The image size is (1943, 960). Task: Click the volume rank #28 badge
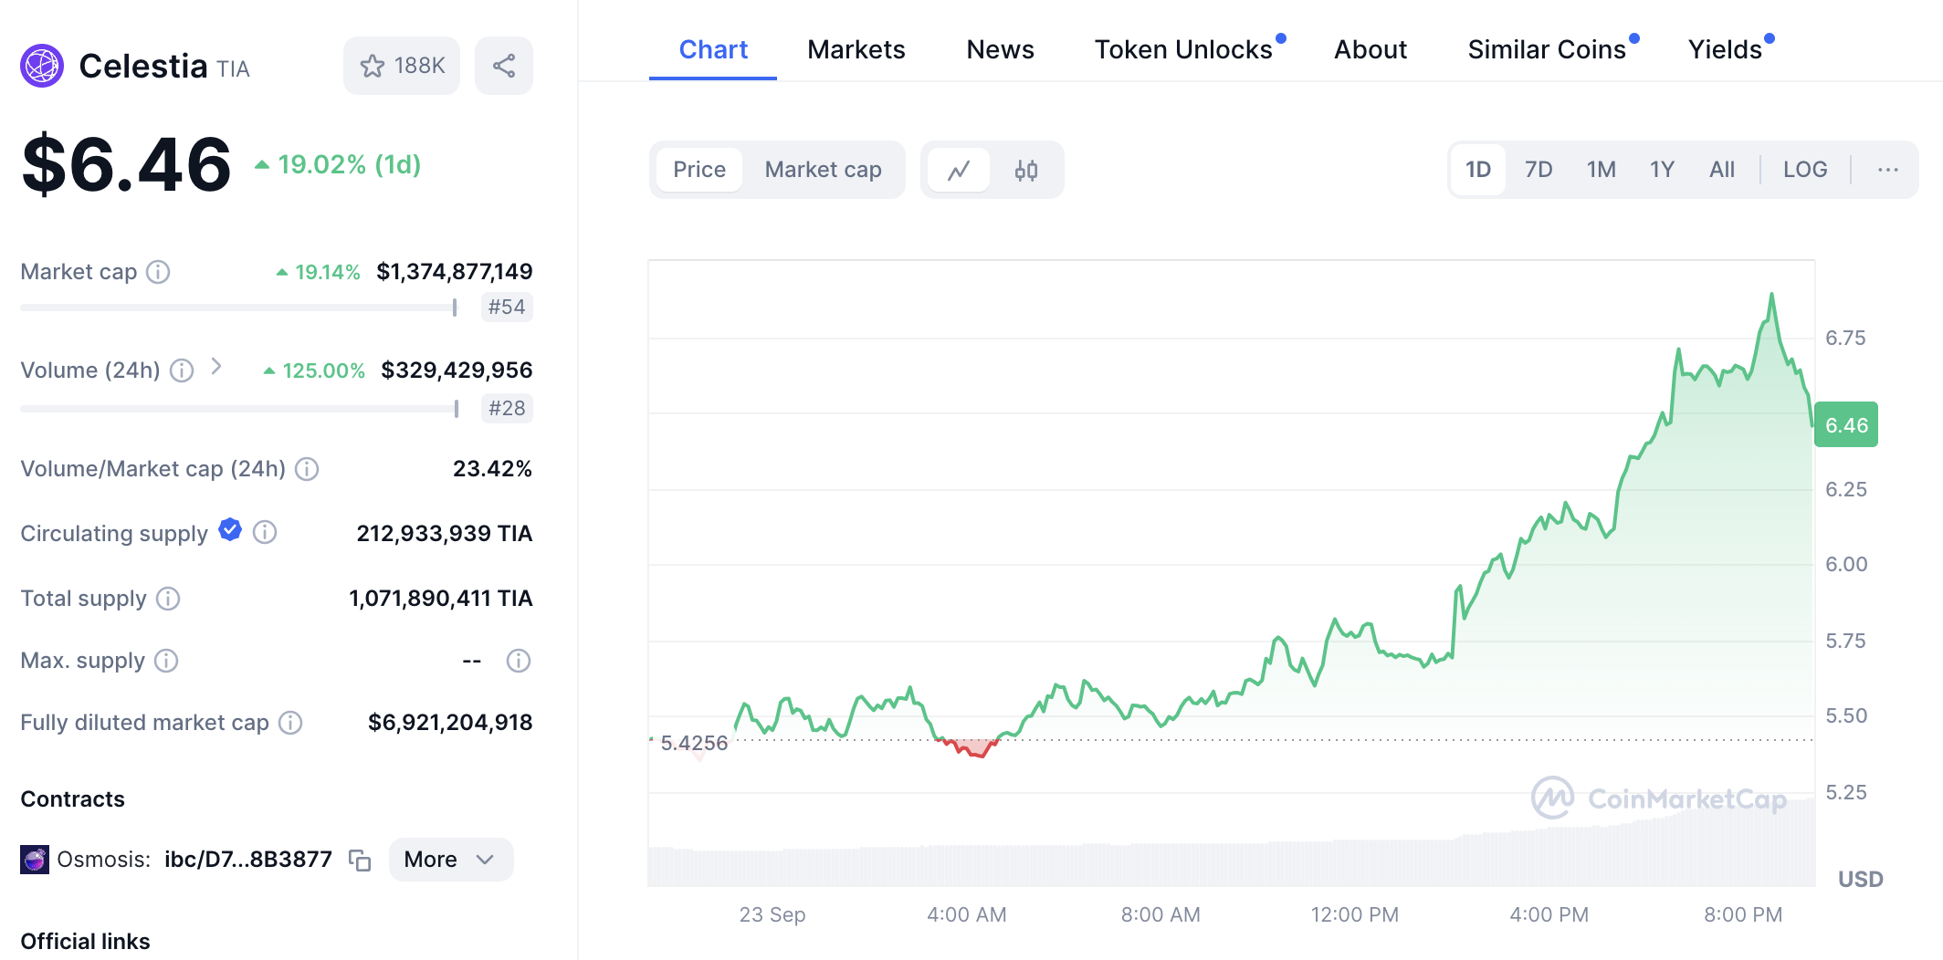click(x=507, y=408)
